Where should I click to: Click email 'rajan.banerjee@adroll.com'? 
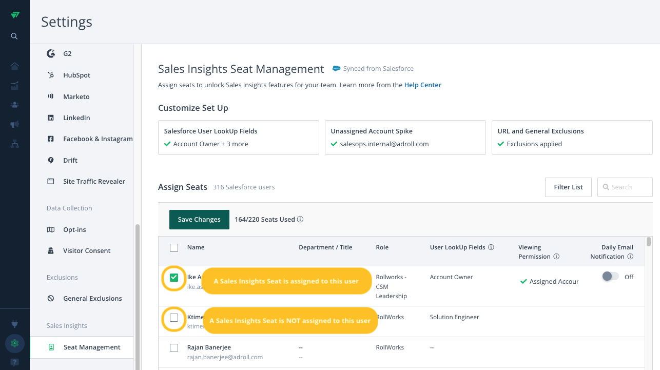225,357
